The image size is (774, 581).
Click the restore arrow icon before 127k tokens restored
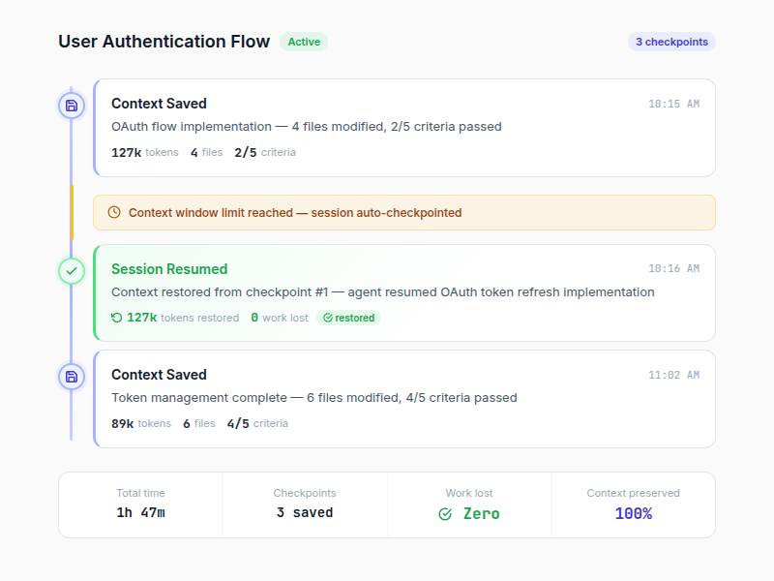pos(117,317)
